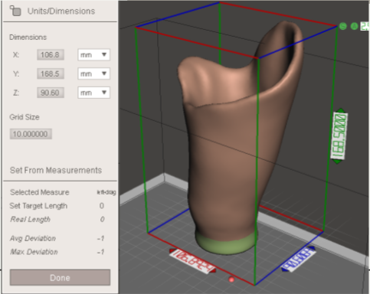The height and width of the screenshot is (294, 370).
Task: Click the Set From Measurements heading
Action: point(56,170)
